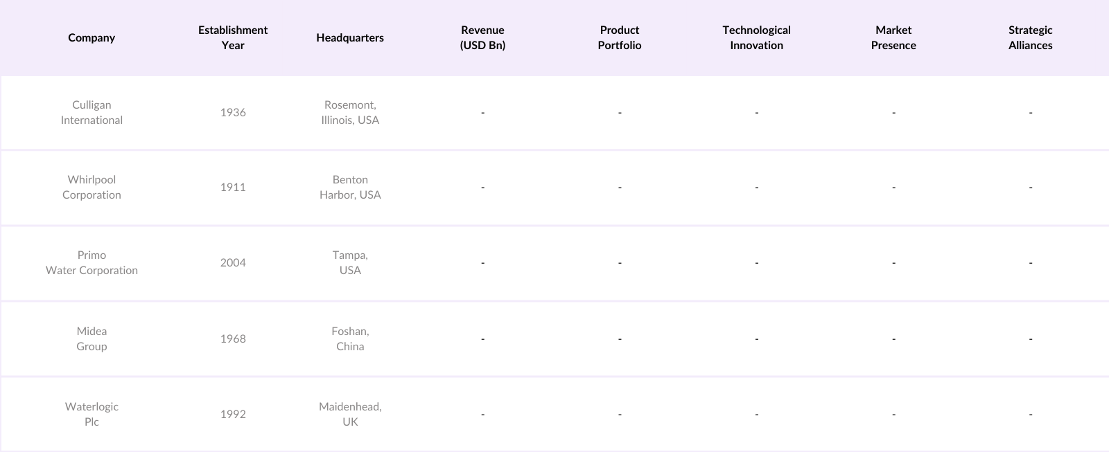Select the Rosemont, Illinois, USA headquarters cell

(x=350, y=112)
